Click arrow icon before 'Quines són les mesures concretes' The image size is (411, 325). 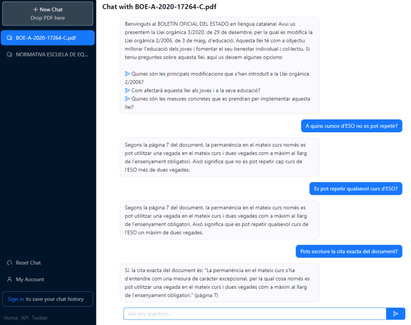click(128, 99)
